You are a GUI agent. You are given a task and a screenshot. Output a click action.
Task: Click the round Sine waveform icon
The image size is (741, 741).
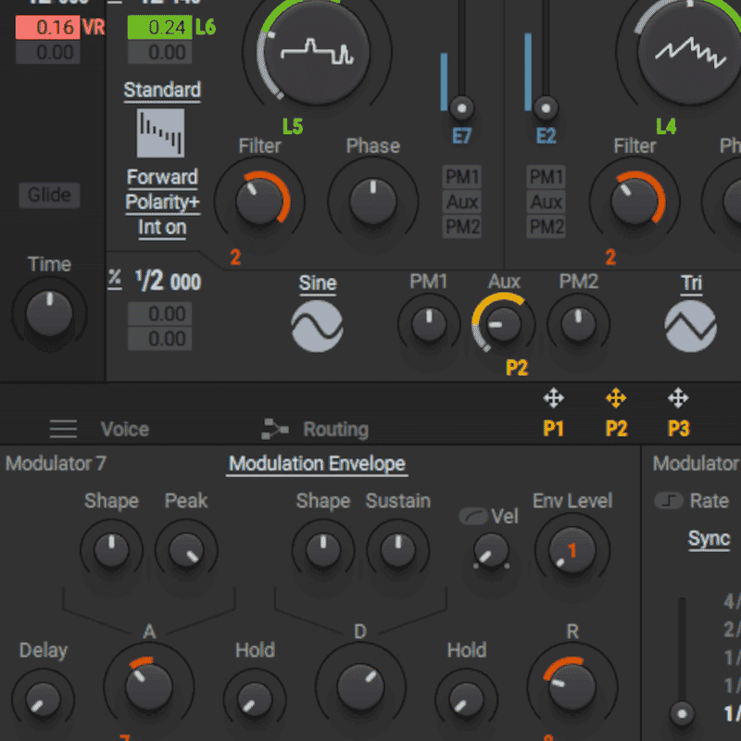[x=317, y=327]
